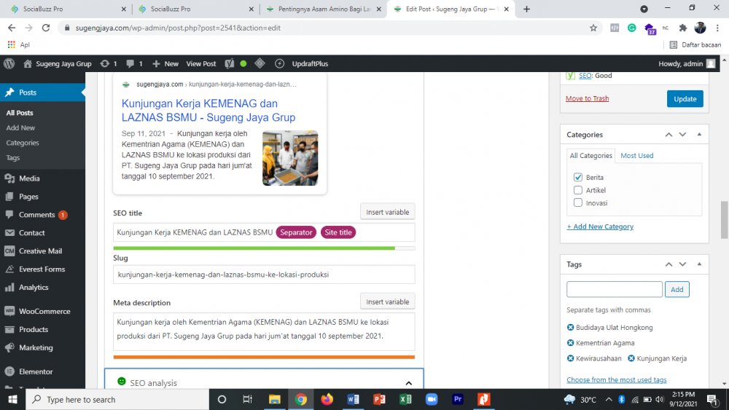Remove tag Kementrian Agama
729x410 pixels.
coord(571,343)
